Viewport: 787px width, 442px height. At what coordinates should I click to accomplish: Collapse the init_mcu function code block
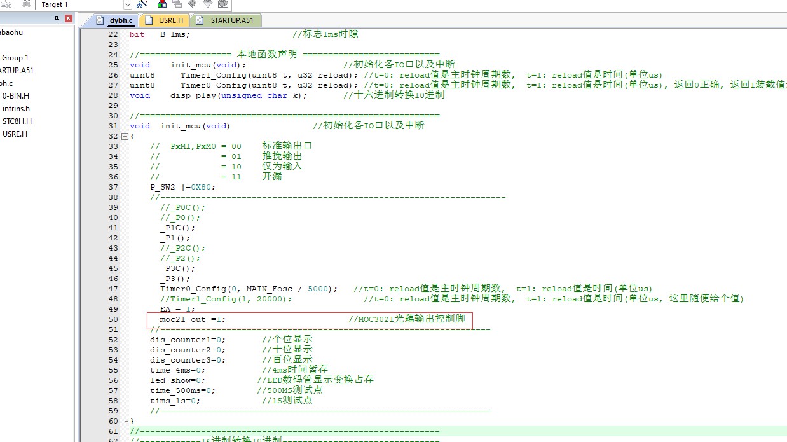124,136
